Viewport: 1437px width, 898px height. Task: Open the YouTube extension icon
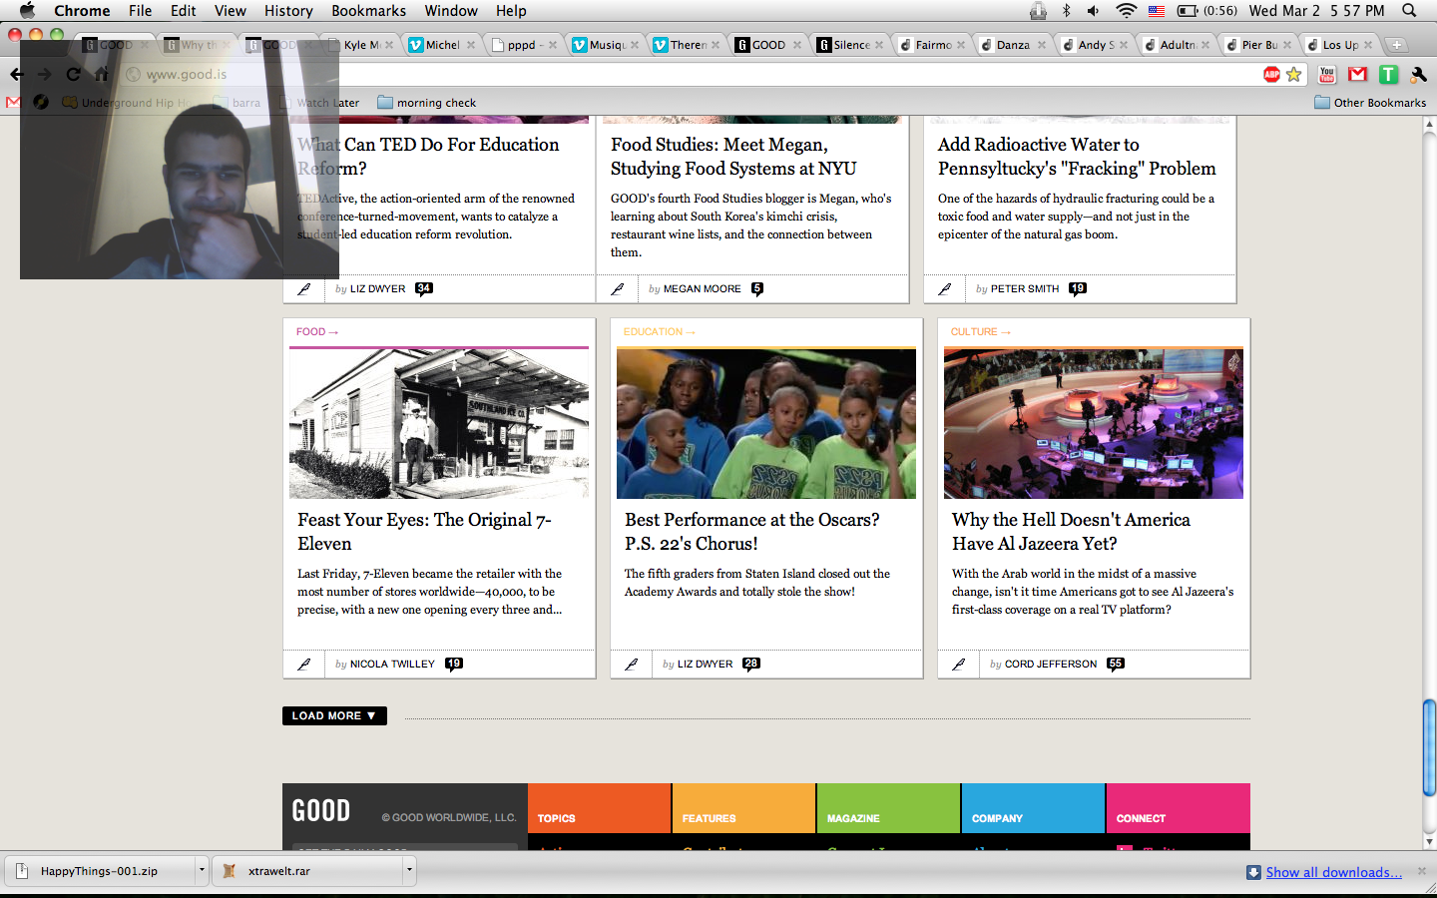click(1327, 75)
